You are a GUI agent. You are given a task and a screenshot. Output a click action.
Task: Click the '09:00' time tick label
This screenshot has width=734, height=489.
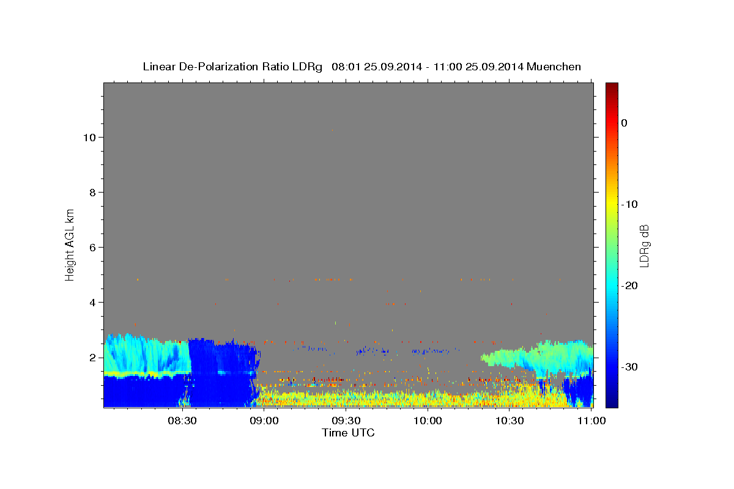coord(264,421)
